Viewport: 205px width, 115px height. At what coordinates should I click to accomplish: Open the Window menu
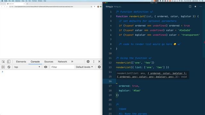(x=40, y=1)
